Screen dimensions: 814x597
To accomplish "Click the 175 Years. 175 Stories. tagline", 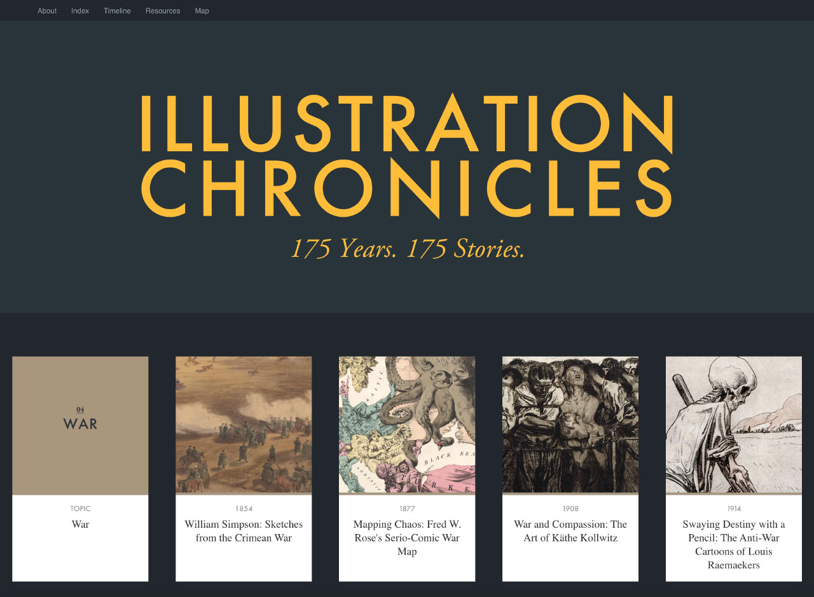I will point(408,249).
